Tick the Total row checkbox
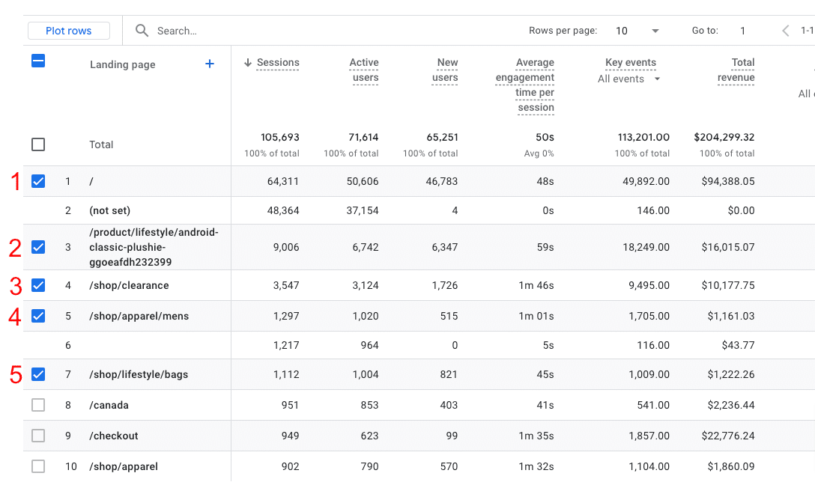815x491 pixels. (38, 144)
